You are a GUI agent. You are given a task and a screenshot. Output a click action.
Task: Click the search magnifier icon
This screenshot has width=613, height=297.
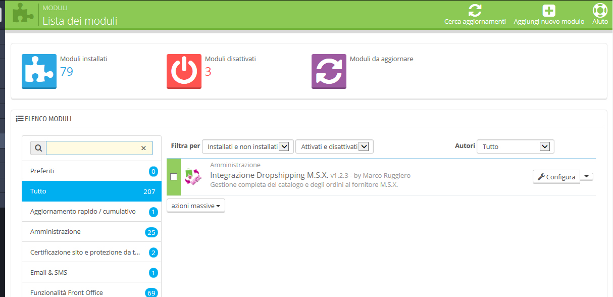pyautogui.click(x=38, y=148)
